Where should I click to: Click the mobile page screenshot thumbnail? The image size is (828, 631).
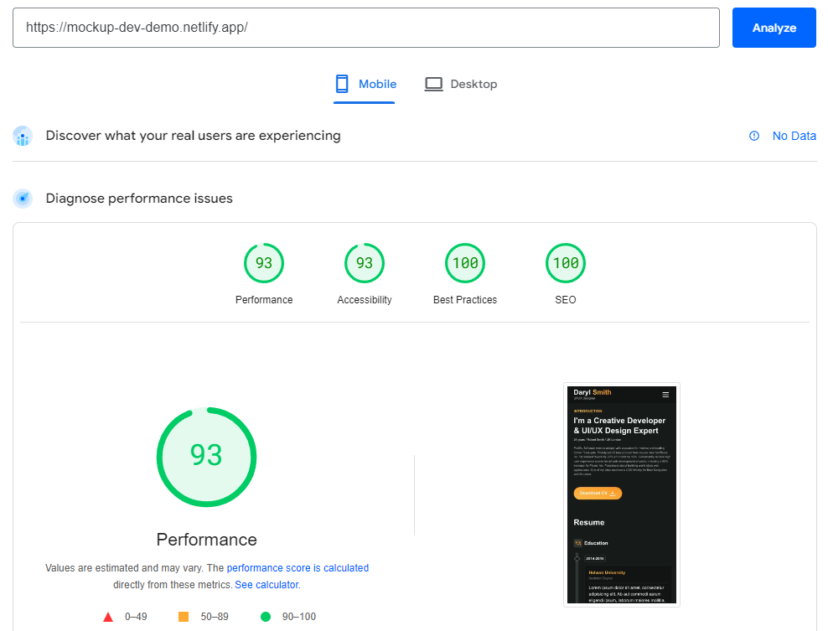(622, 494)
